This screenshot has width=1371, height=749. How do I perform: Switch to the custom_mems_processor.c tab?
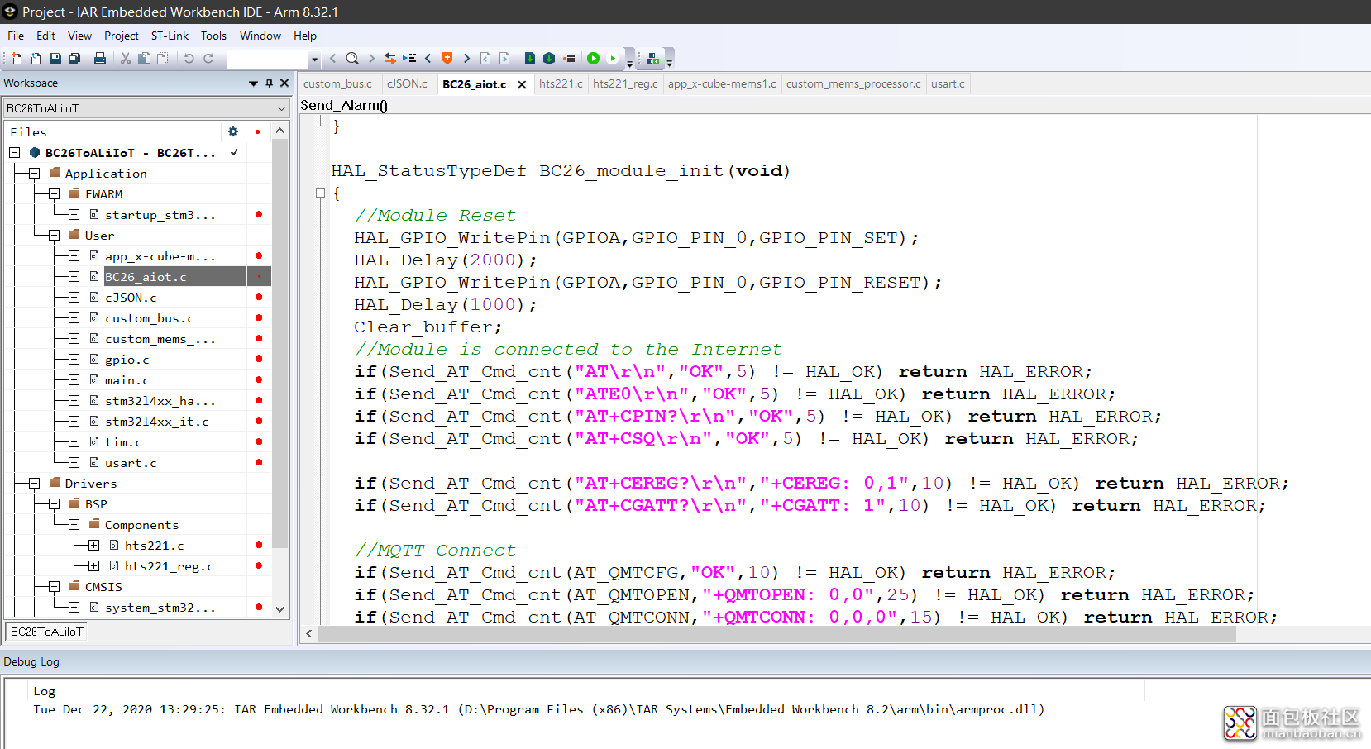[853, 83]
